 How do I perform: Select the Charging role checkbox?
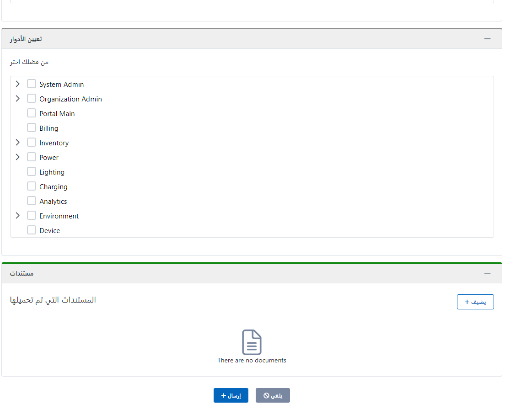(x=32, y=186)
